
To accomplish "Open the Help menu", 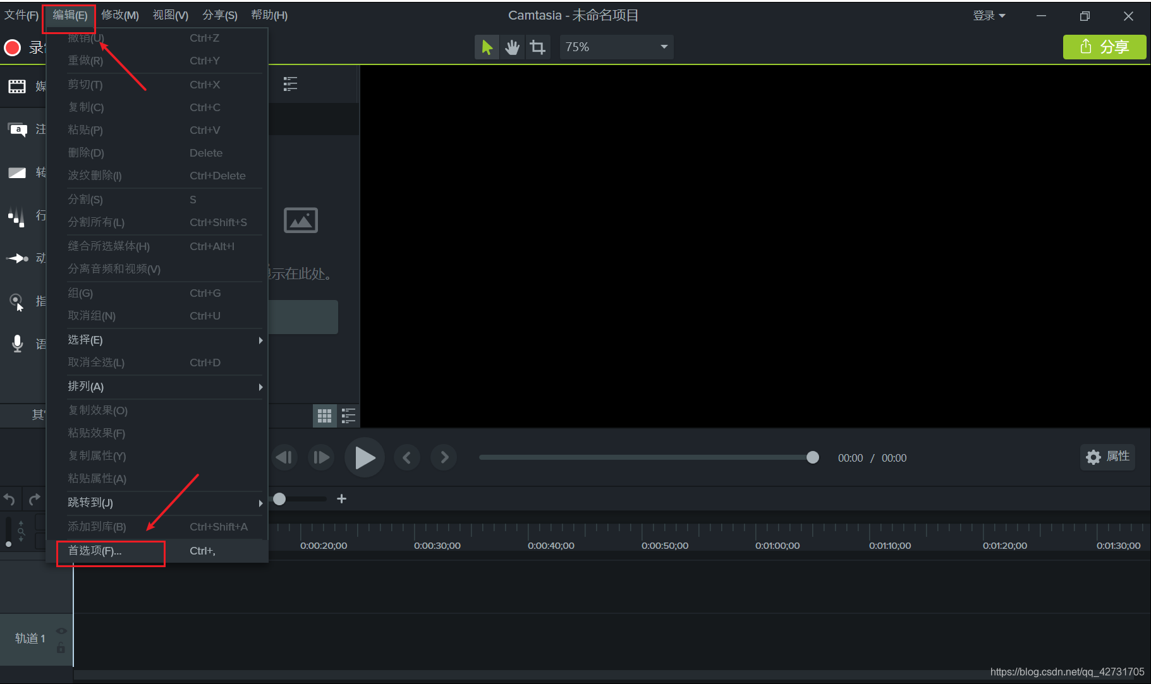I will coord(269,15).
